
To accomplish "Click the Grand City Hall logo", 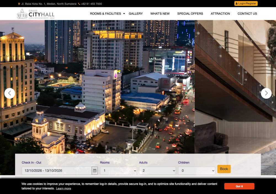I will 36,14.
